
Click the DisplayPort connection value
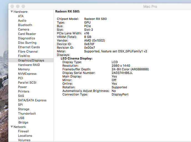coord(120,94)
